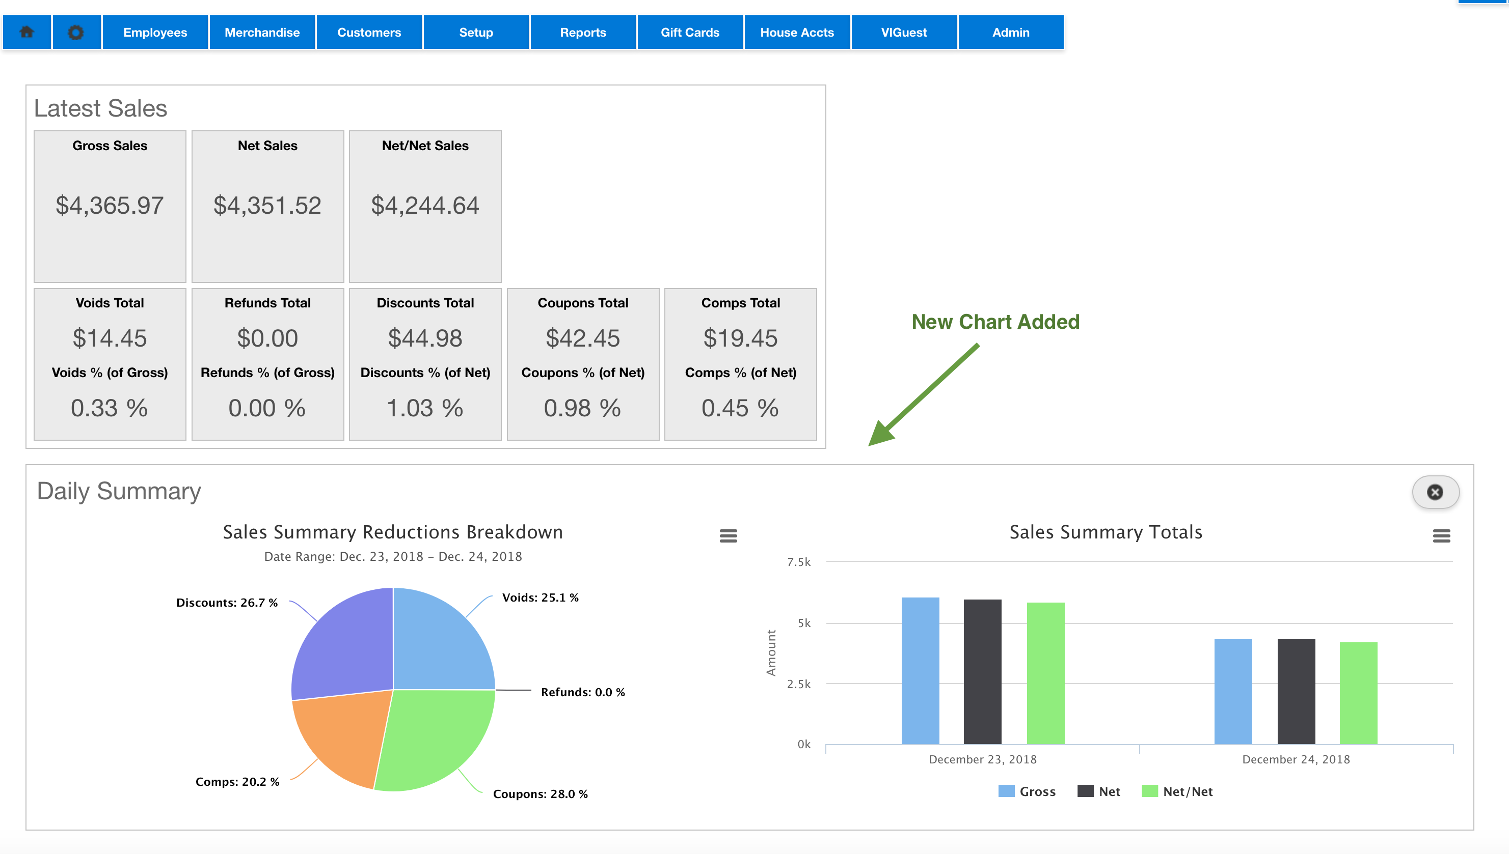Viewport: 1509px width, 854px height.
Task: Click the Refunds 0.00 % value
Action: pos(267,408)
